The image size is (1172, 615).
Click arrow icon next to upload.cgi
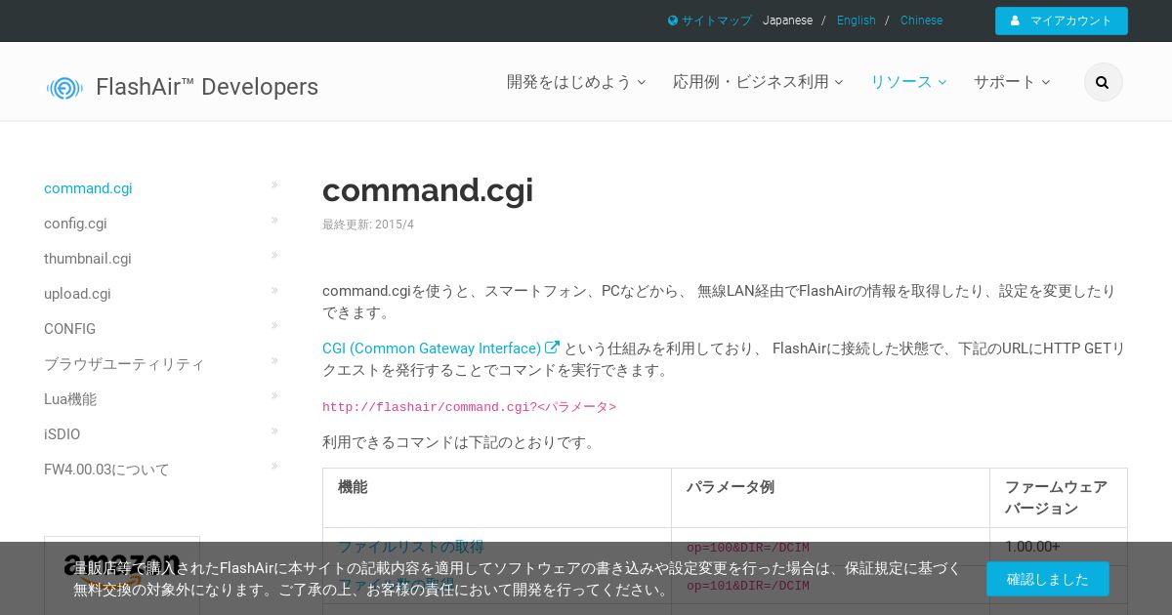(x=274, y=291)
